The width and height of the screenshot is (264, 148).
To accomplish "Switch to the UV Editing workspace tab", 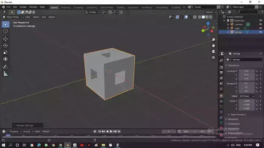I will coord(92,7).
